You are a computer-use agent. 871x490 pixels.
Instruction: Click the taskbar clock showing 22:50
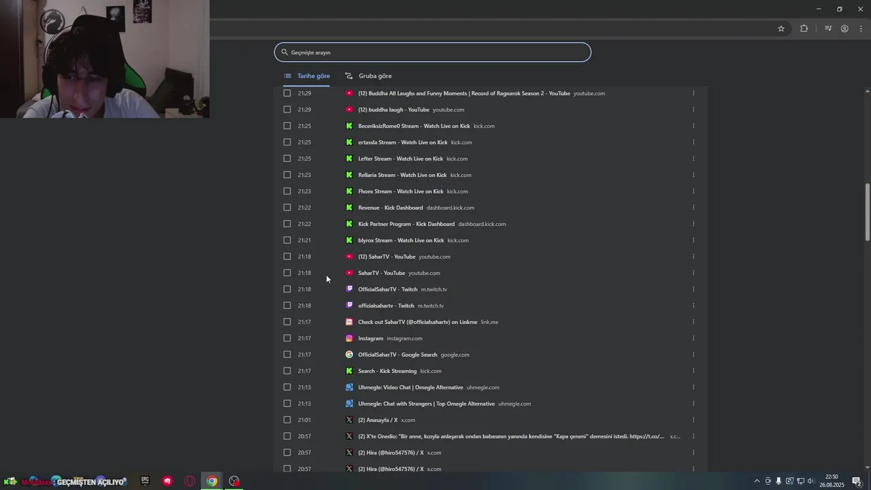(x=832, y=481)
